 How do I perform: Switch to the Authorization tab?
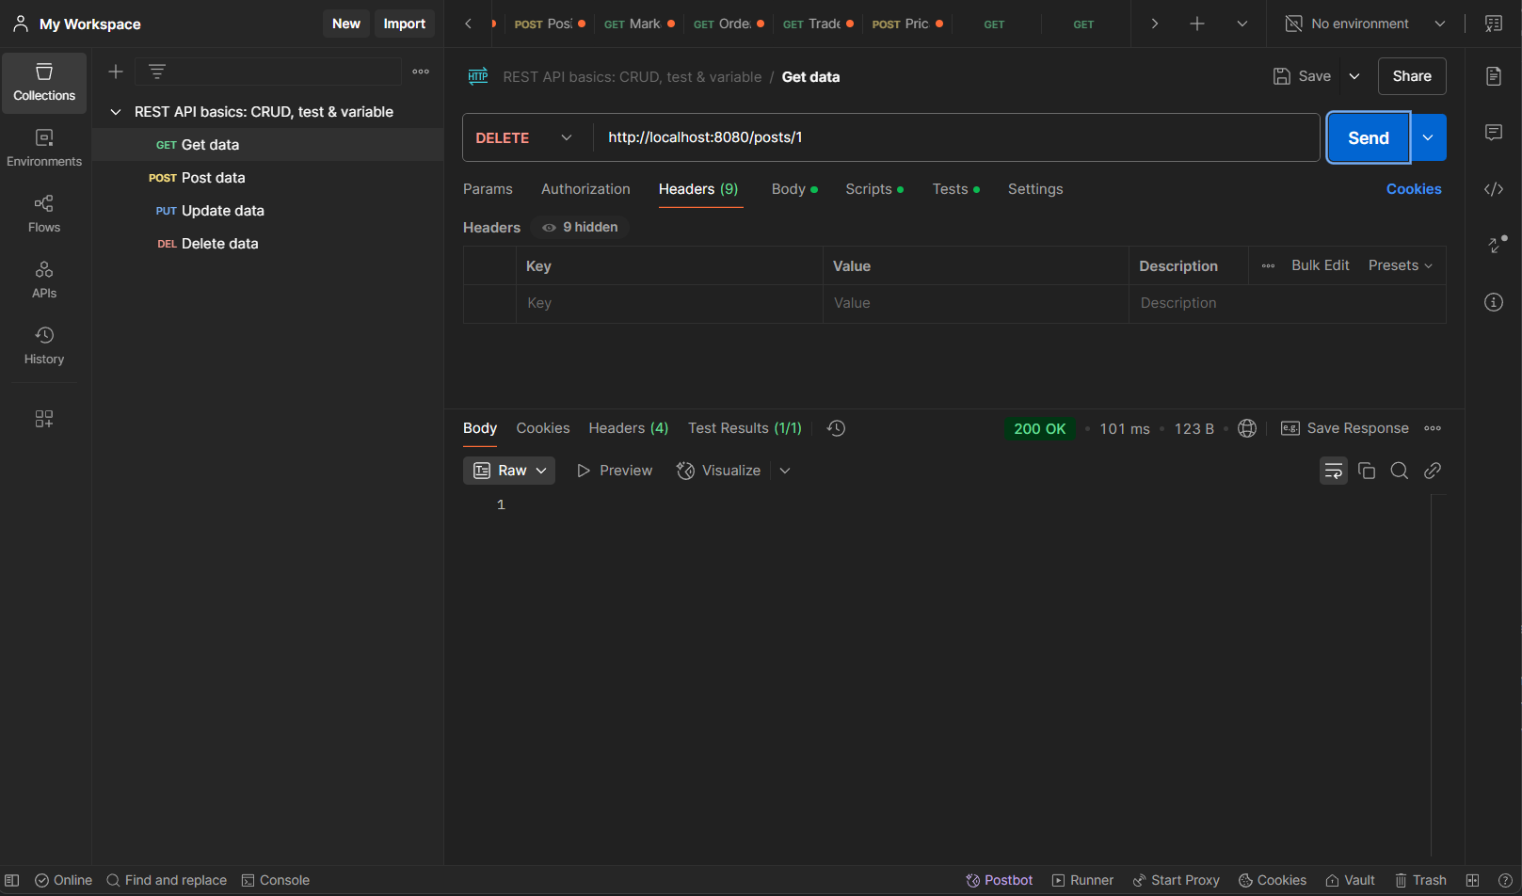coord(585,189)
